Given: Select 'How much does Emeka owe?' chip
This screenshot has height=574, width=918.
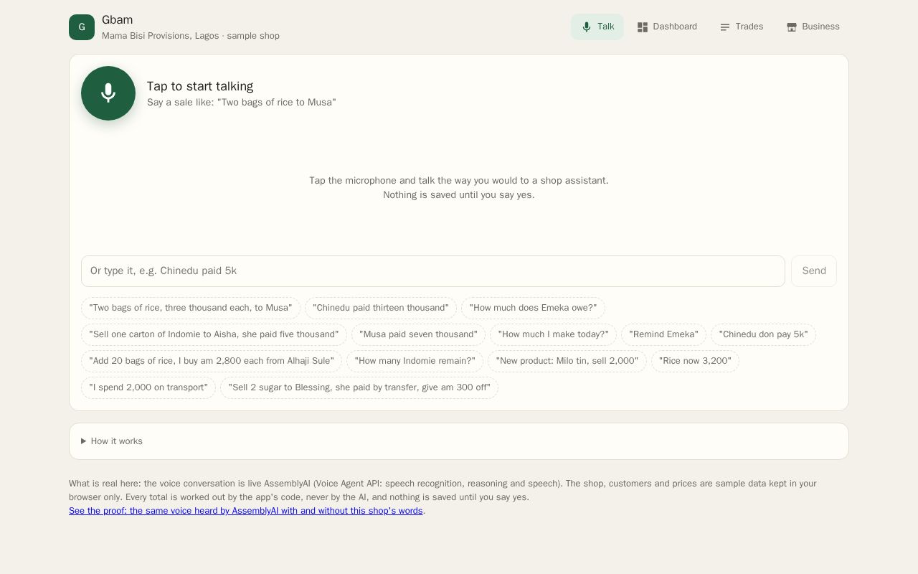Looking at the screenshot, I should (x=533, y=308).
